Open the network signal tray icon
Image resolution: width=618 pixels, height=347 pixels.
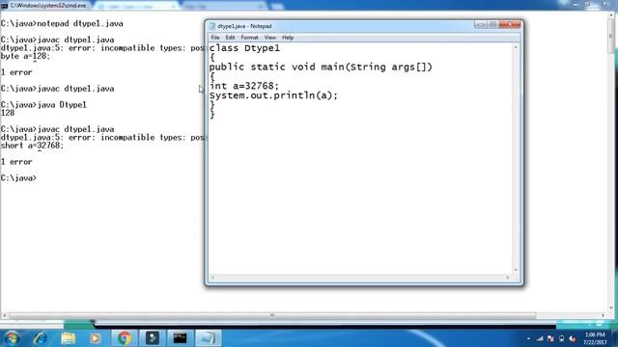click(x=540, y=338)
